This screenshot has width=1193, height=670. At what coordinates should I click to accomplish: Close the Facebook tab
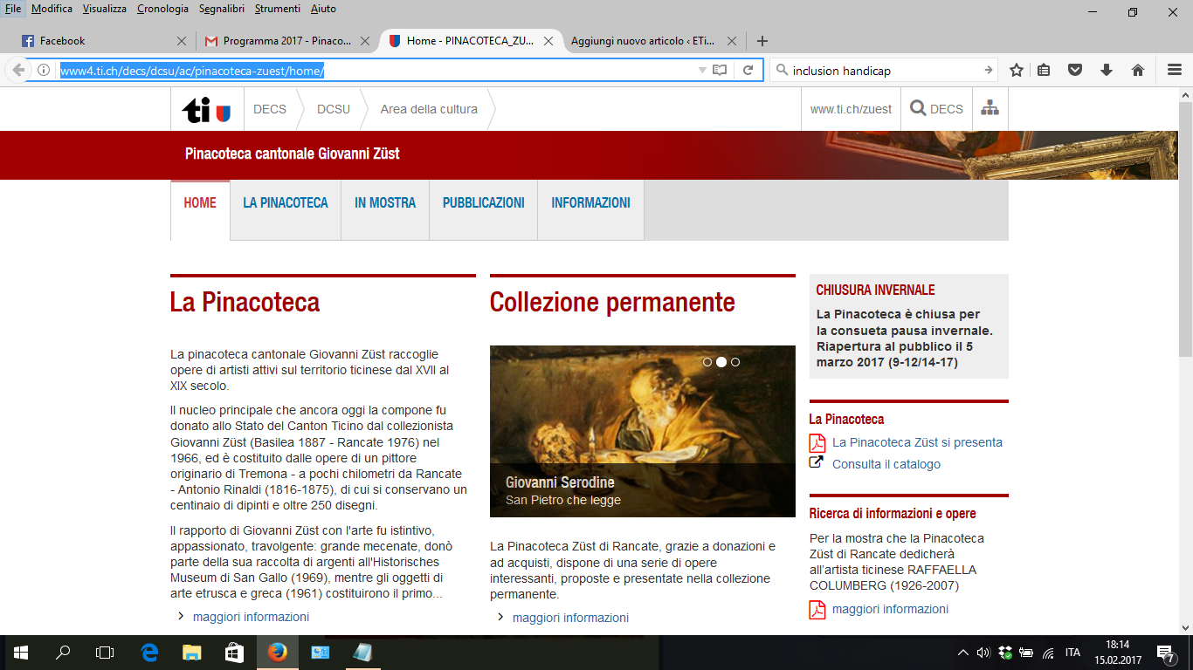(182, 41)
